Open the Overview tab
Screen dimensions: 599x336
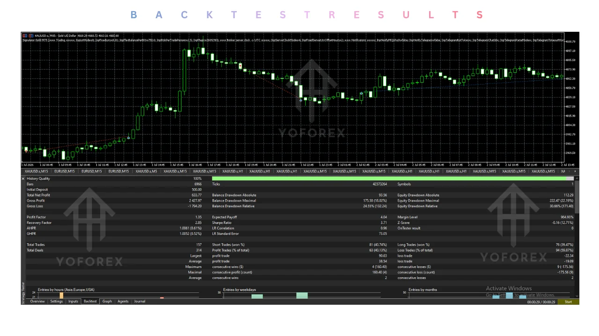(37, 301)
